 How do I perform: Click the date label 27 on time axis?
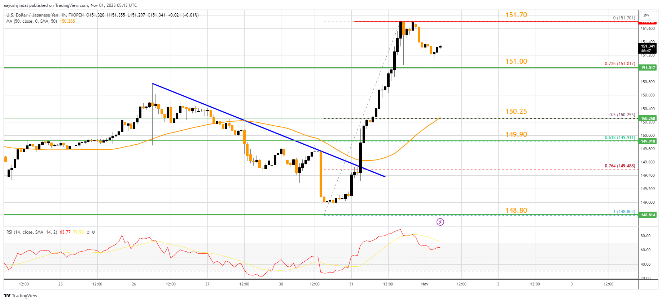pyautogui.click(x=207, y=284)
